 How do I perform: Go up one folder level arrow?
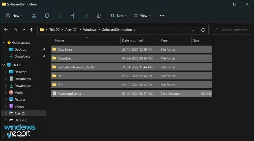click(x=32, y=30)
